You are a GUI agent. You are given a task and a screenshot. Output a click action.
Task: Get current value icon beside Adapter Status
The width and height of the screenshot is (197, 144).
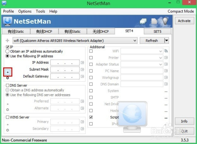166,64
